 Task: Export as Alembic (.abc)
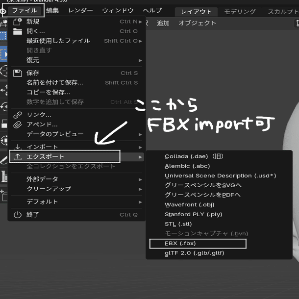coord(219,166)
